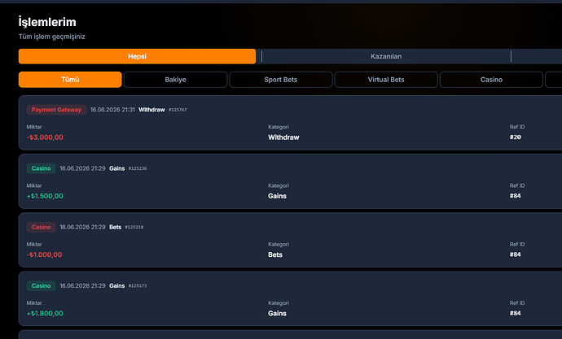Click Casino badge on transaction #125218
Viewport: 562px width, 339px height.
pos(42,227)
